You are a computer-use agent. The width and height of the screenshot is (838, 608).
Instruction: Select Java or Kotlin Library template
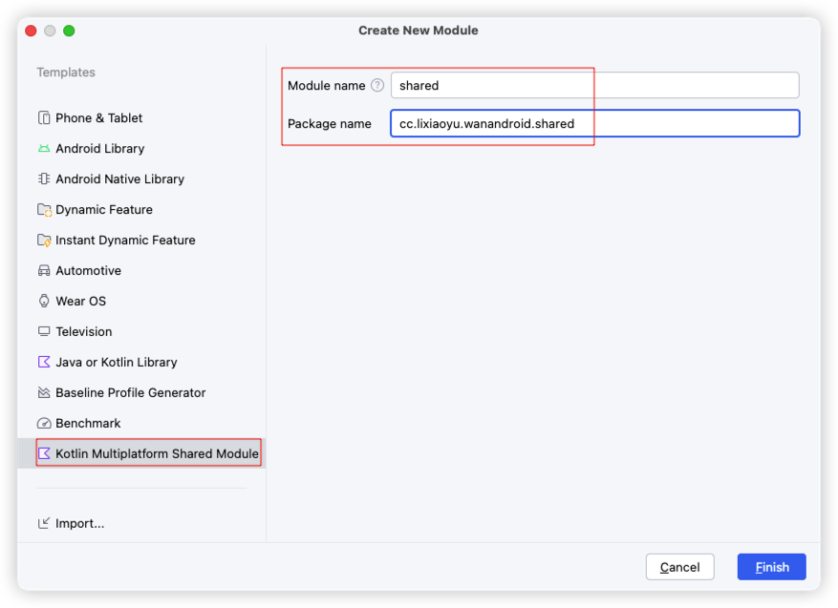pyautogui.click(x=116, y=363)
